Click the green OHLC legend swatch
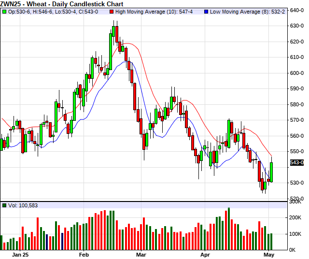This screenshot has width=309, height=259. point(4,10)
